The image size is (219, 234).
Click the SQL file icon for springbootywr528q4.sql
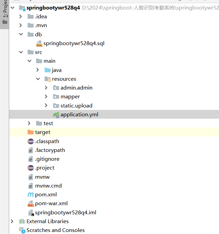39,43
